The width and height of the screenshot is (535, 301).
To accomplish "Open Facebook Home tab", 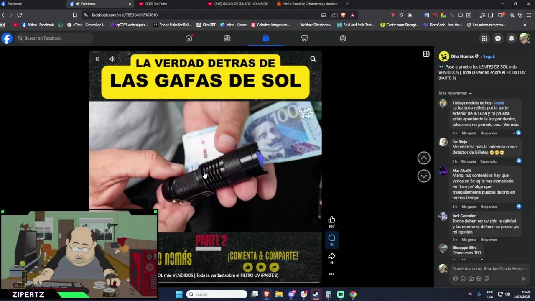I will 189,38.
